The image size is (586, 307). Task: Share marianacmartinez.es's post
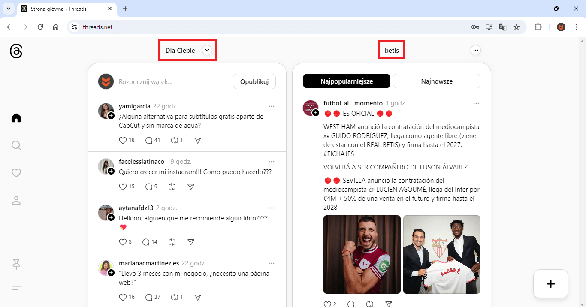coord(198,297)
